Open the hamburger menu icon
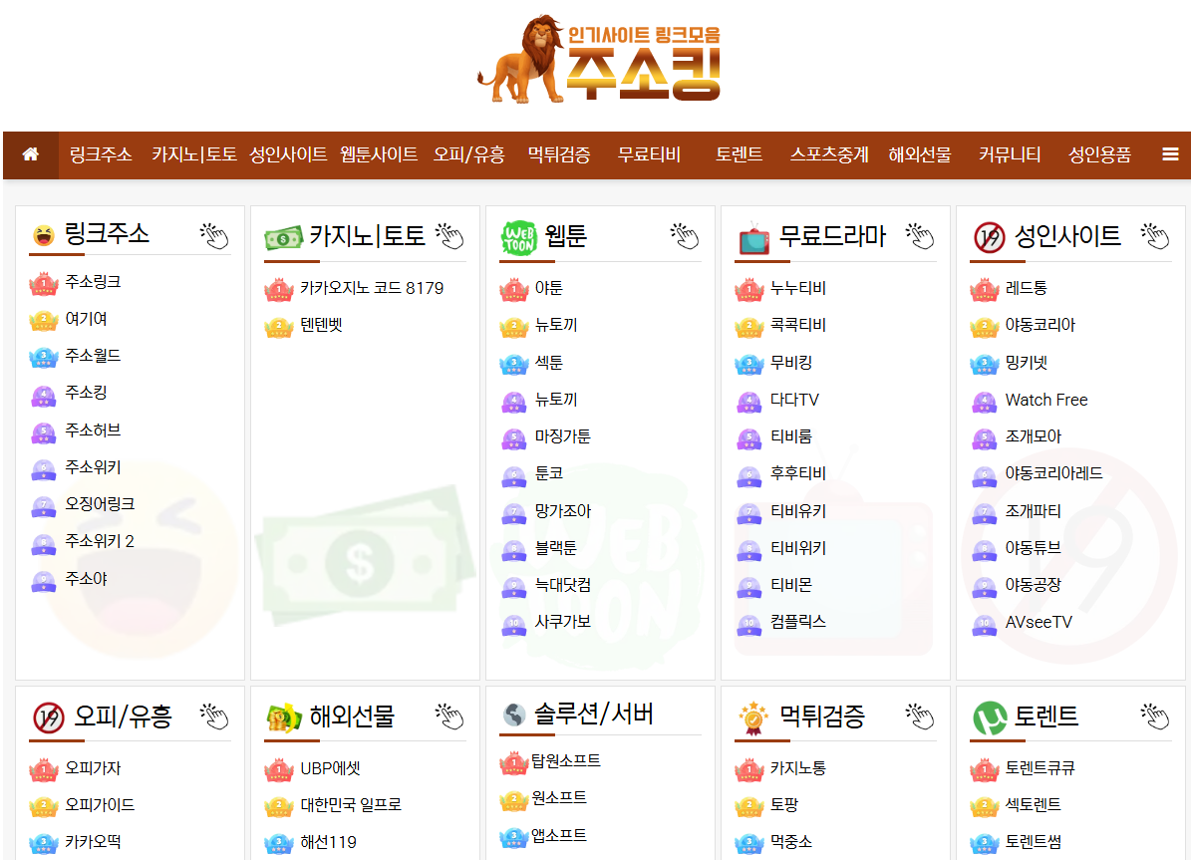The height and width of the screenshot is (860, 1191). tap(1170, 155)
